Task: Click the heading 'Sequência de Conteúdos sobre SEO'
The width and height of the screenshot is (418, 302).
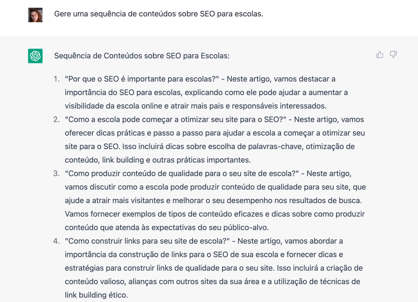Action: [x=142, y=56]
